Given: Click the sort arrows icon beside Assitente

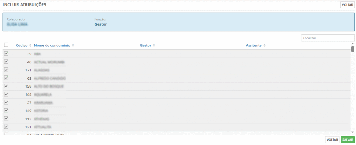Looking at the screenshot, I should click(x=265, y=46).
